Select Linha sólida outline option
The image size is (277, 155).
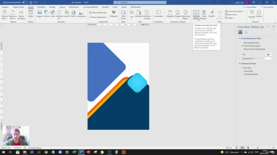click(242, 71)
